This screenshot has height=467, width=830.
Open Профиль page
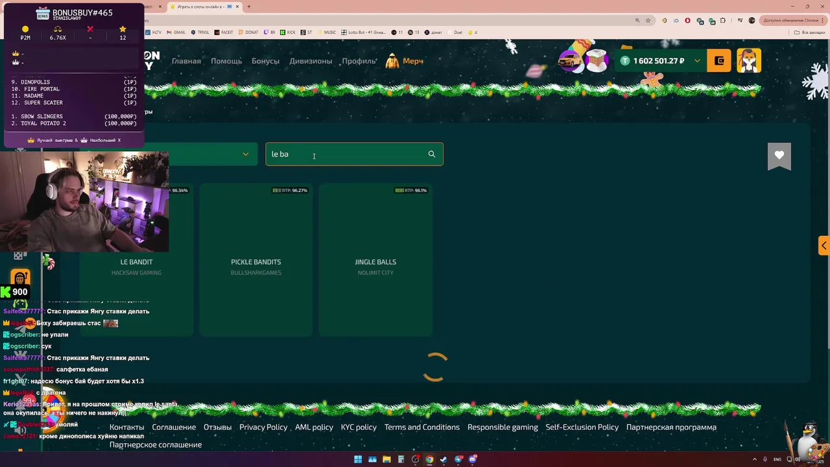point(359,61)
